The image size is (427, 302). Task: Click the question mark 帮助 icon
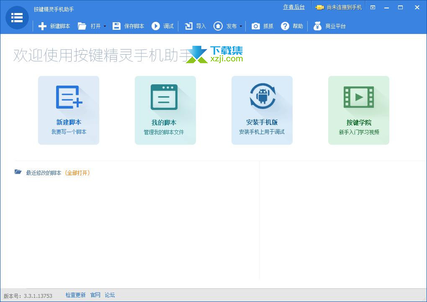tap(285, 26)
